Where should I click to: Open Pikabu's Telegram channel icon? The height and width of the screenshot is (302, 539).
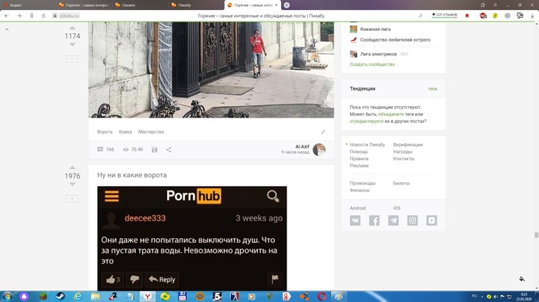(393, 221)
